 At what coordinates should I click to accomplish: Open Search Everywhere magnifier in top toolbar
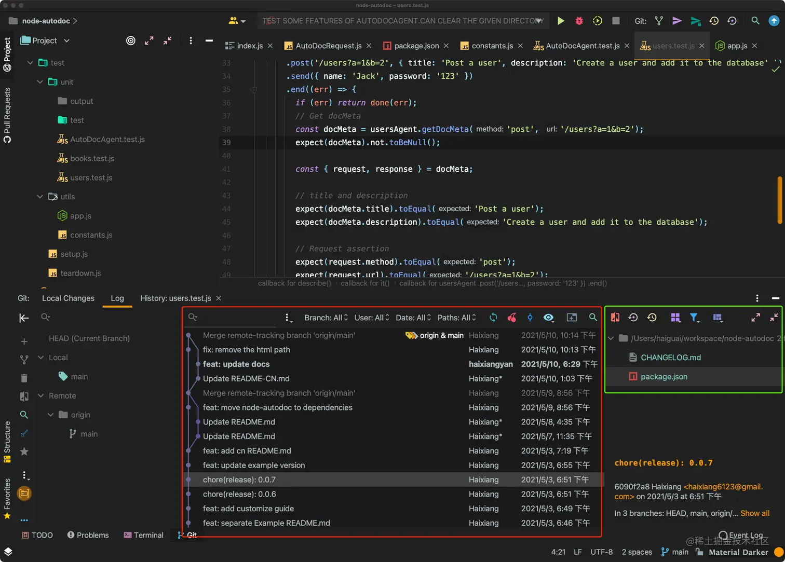coord(755,21)
